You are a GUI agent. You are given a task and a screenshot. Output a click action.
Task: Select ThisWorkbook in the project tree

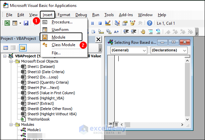(39, 119)
